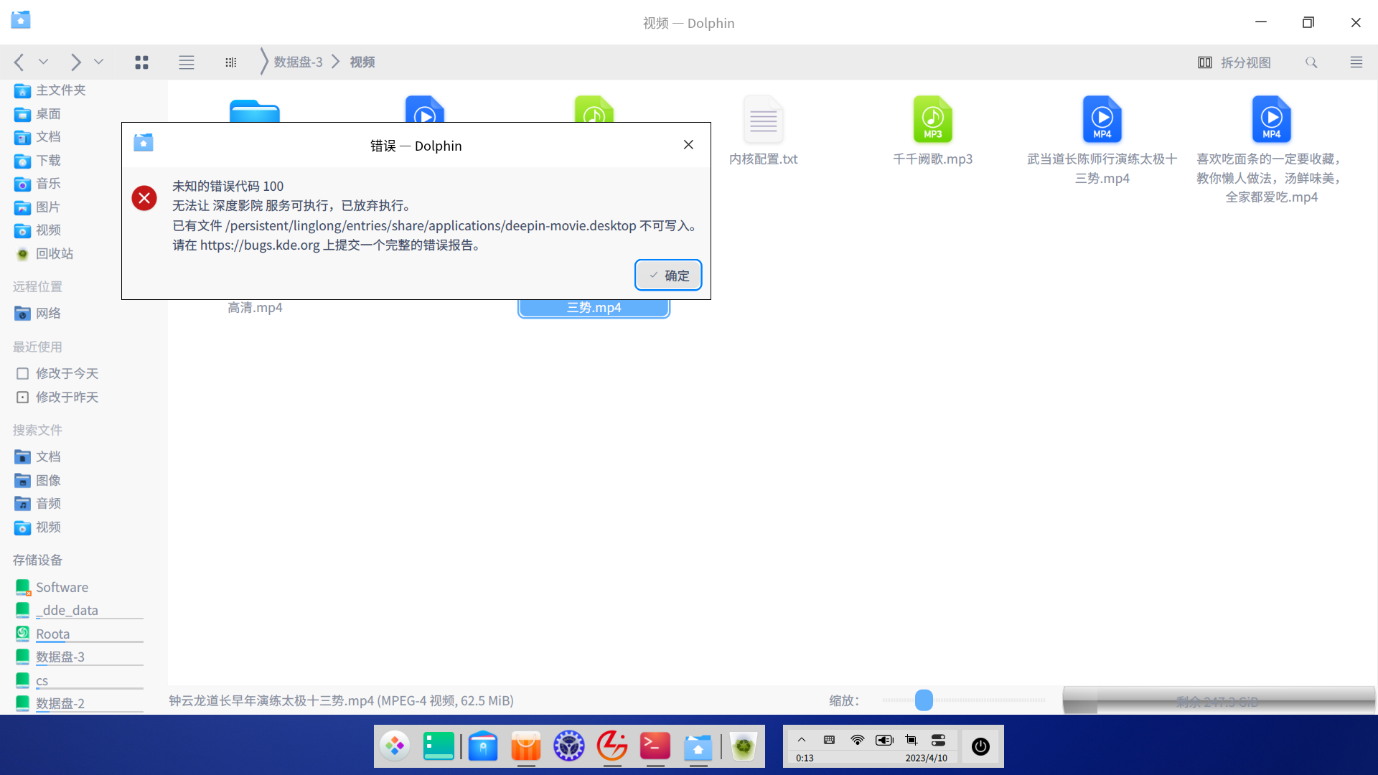Switch to icons view mode

[x=141, y=62]
